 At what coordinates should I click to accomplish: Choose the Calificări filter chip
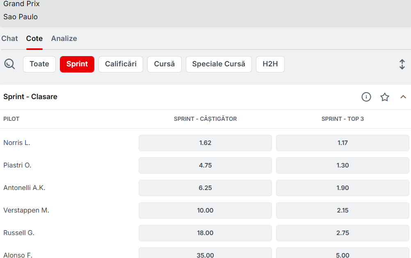(121, 64)
